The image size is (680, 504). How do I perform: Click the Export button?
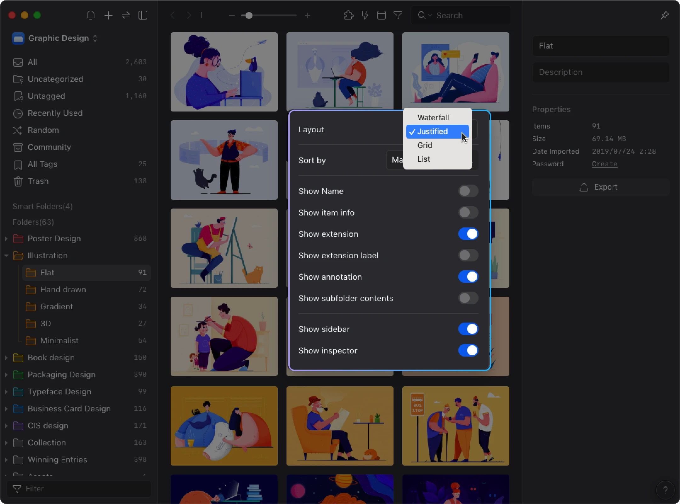tap(601, 187)
